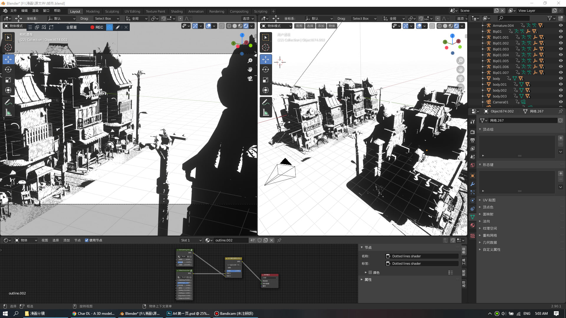
Task: Open the Select Box drag dropdown in left viewport
Action: [107, 19]
